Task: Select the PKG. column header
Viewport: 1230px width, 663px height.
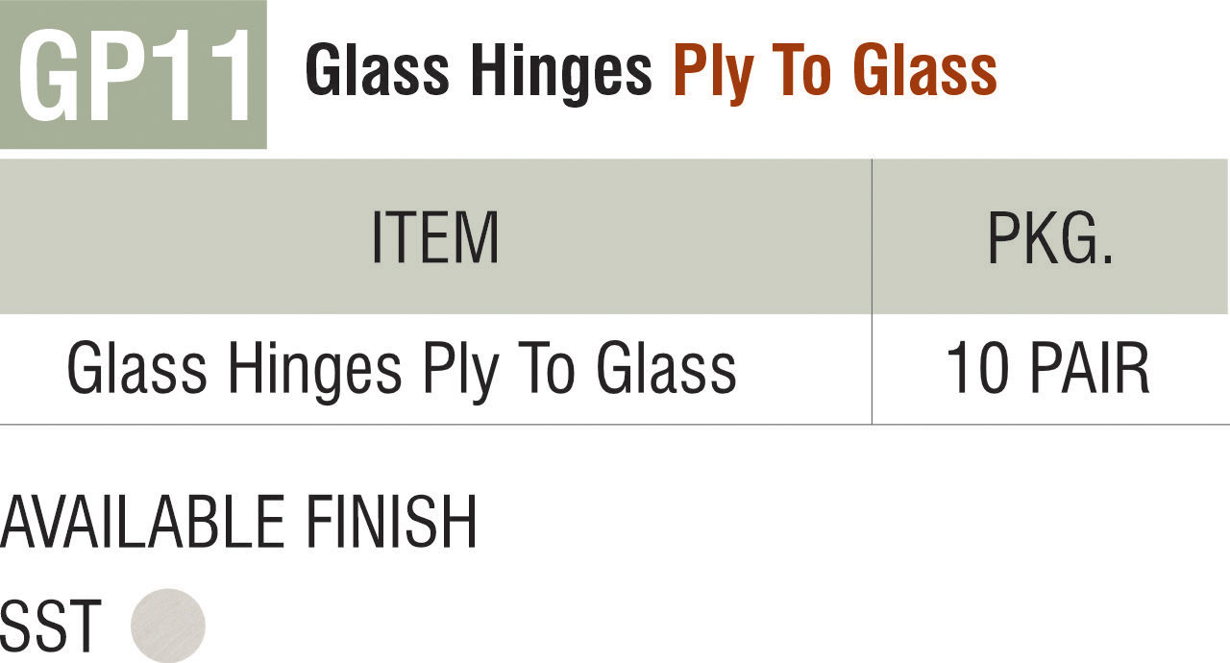Action: point(1050,237)
